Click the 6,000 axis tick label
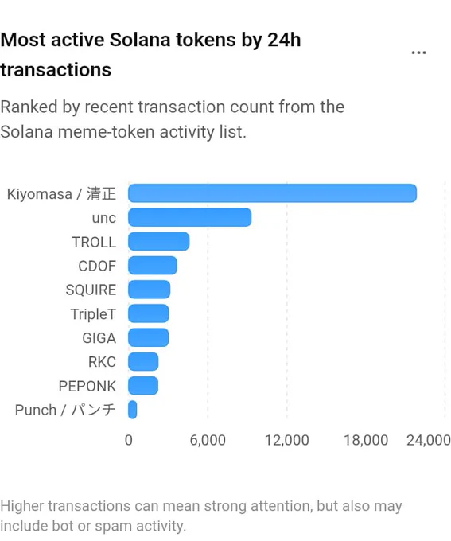The height and width of the screenshot is (541, 451). click(x=208, y=440)
